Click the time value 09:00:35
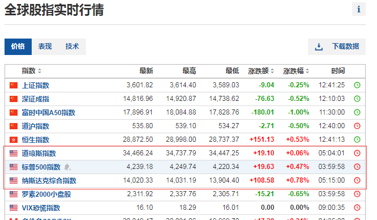The image size is (377, 220). click(x=332, y=208)
